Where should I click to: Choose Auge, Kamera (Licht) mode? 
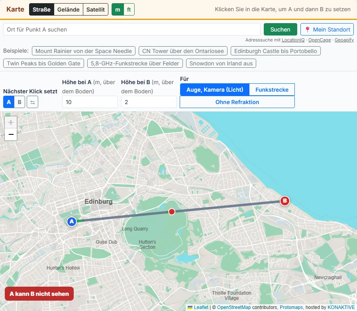[215, 90]
